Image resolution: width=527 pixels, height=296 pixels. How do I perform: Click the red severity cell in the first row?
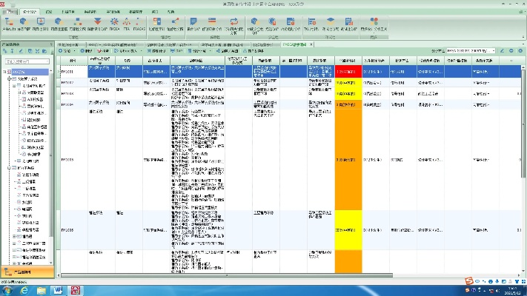(x=348, y=70)
